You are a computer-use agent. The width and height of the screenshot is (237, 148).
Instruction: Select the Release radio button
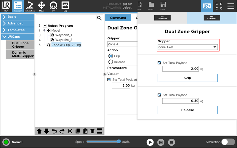coord(111,62)
